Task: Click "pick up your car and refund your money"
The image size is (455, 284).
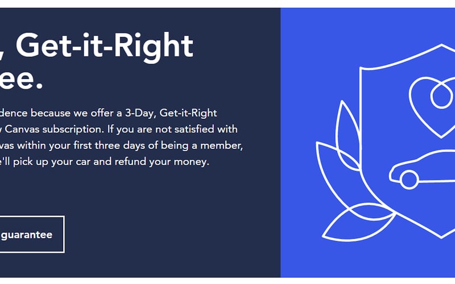Action: (111, 161)
